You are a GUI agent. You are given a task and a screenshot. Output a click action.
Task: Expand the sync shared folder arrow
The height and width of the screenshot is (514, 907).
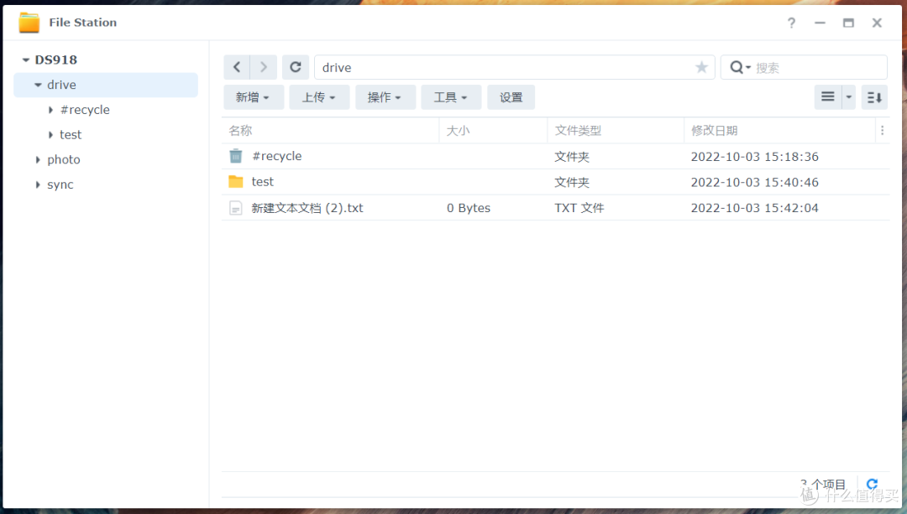pos(38,184)
